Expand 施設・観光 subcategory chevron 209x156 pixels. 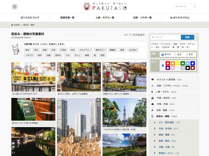coord(155,141)
